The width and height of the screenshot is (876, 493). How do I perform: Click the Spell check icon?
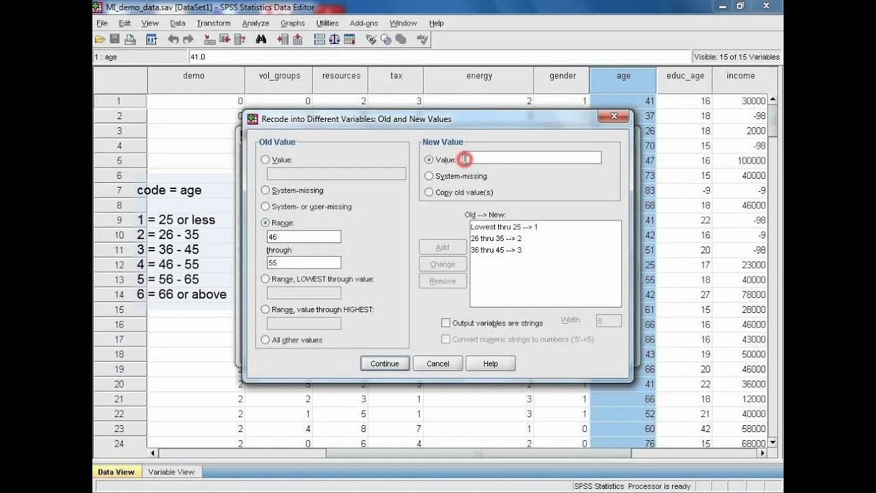[422, 39]
